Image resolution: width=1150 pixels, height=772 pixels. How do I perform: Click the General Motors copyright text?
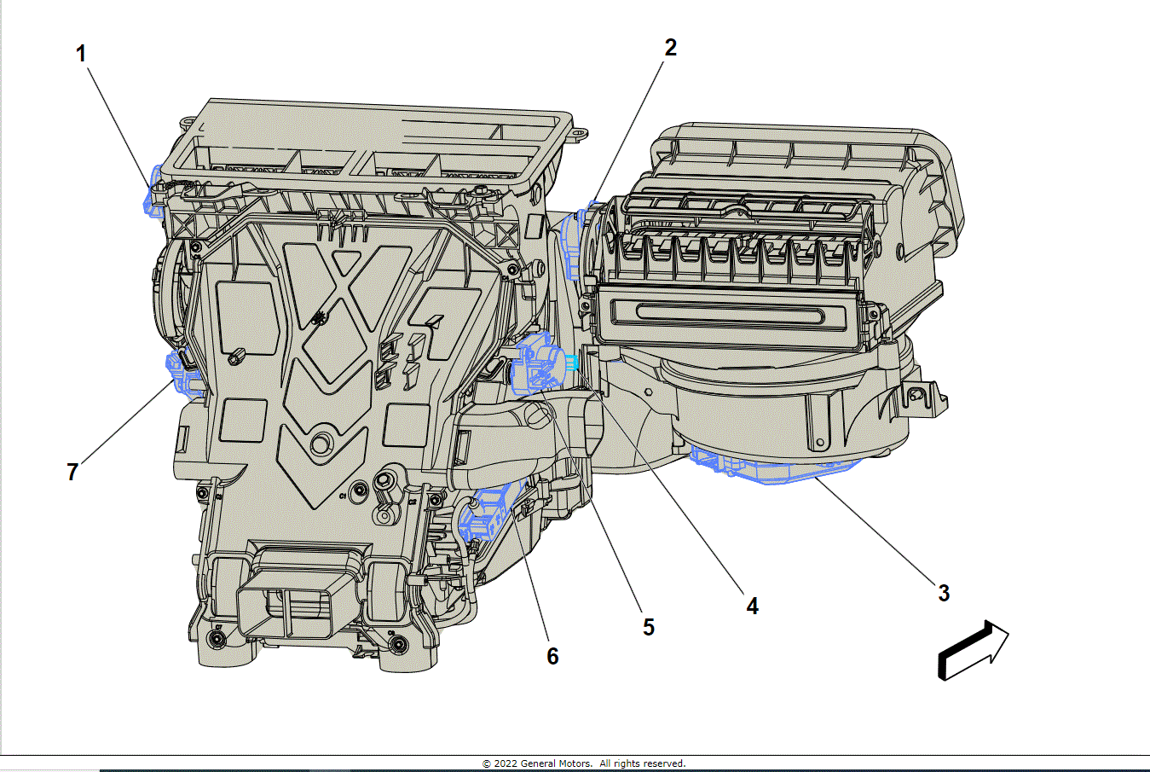point(584,763)
